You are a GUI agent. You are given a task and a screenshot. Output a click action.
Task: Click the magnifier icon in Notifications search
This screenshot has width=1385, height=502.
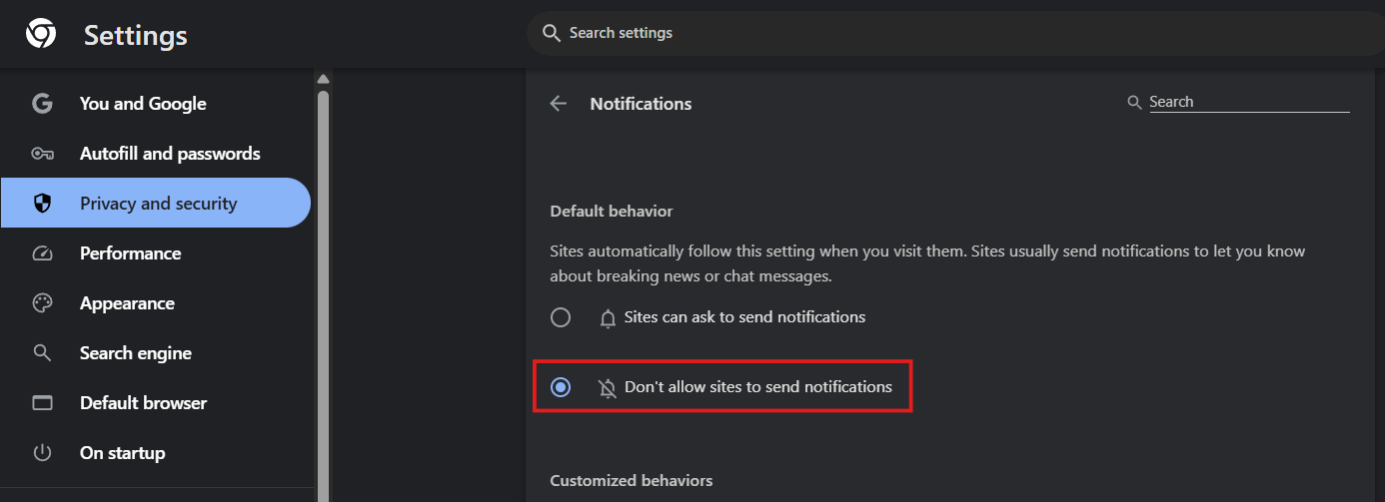[1134, 102]
